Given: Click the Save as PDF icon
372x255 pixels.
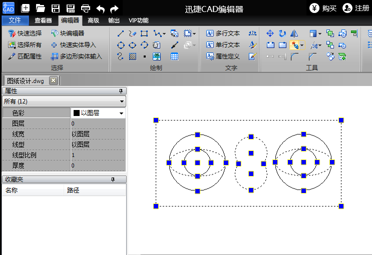Looking at the screenshot, I should 71,8.
